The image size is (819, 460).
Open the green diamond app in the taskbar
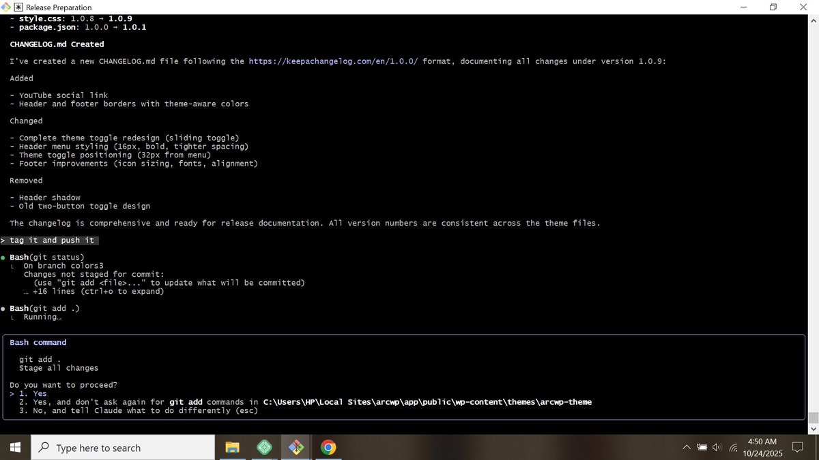click(265, 448)
